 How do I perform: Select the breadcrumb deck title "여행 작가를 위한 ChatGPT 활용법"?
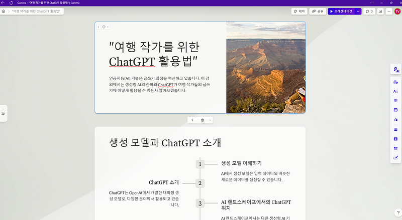(x=36, y=11)
